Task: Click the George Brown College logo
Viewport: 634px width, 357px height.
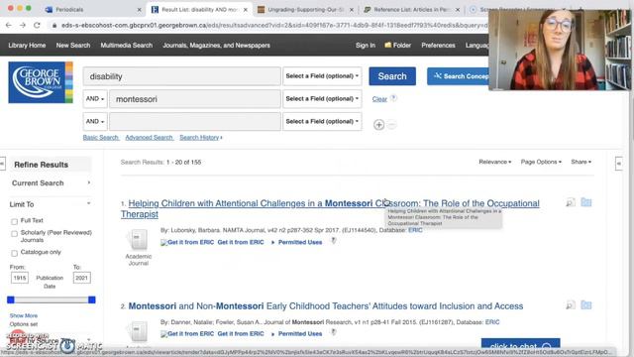Action: (x=41, y=82)
